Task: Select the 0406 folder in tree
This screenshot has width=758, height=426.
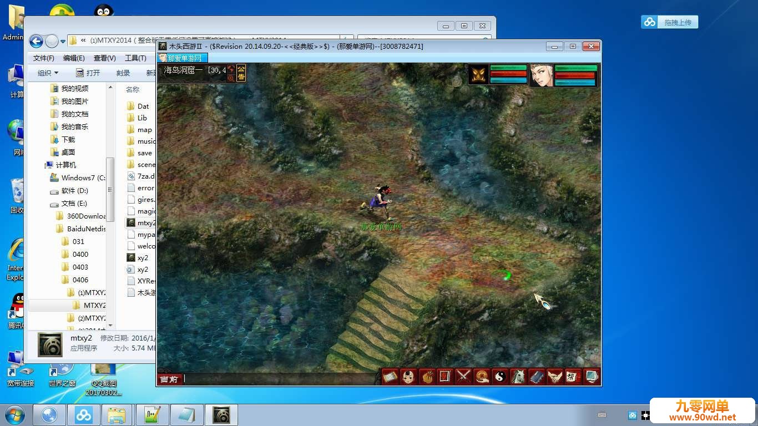Action: click(x=75, y=280)
